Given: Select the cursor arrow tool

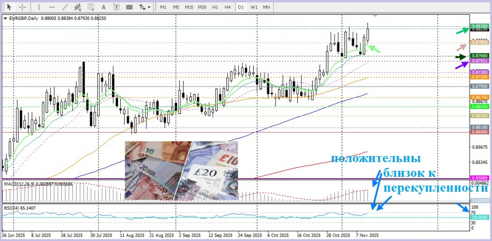Looking at the screenshot, I should tap(9, 7).
